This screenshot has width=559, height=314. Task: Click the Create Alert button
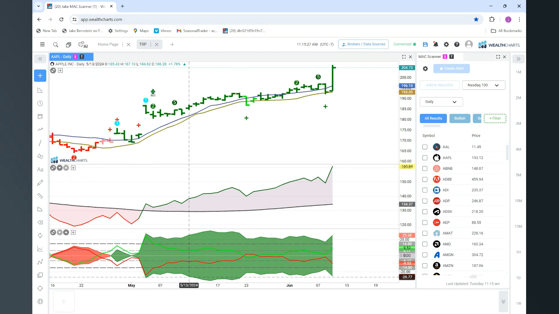click(451, 69)
